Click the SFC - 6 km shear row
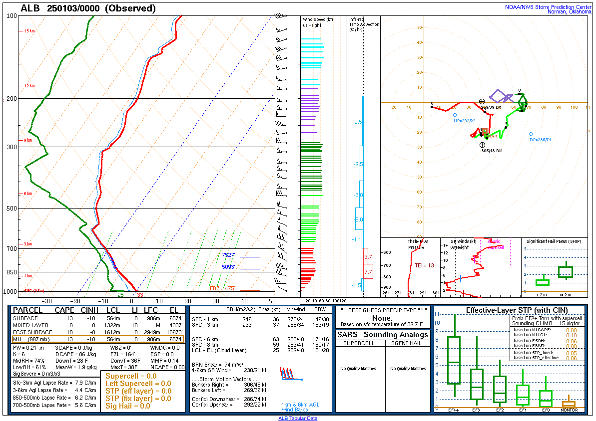 [x=260, y=339]
